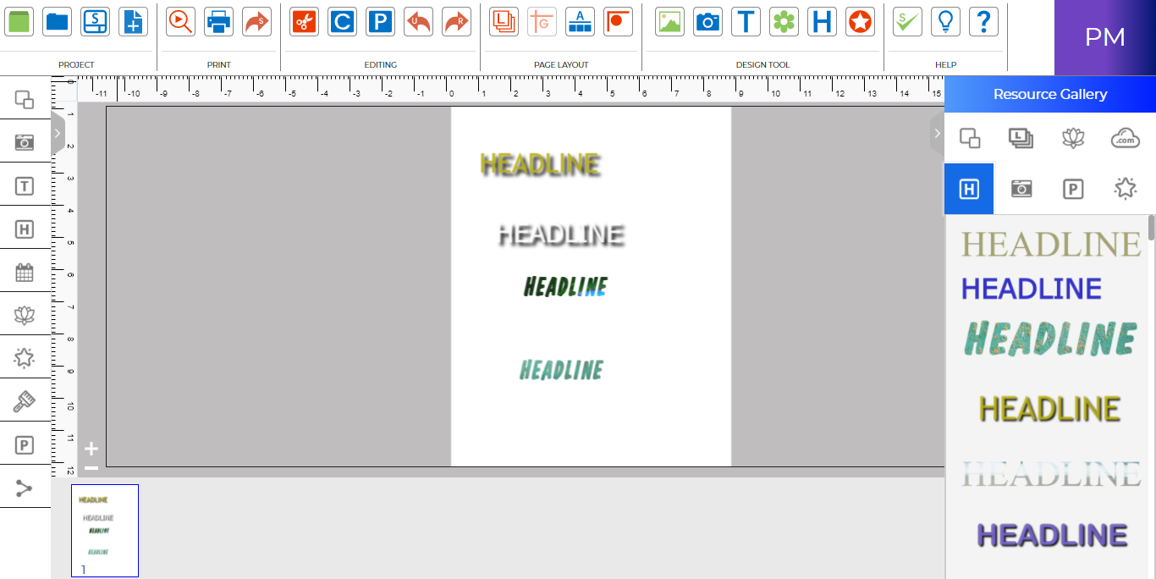The image size is (1156, 579).
Task: Redo with the orange R arrow
Action: 456,22
